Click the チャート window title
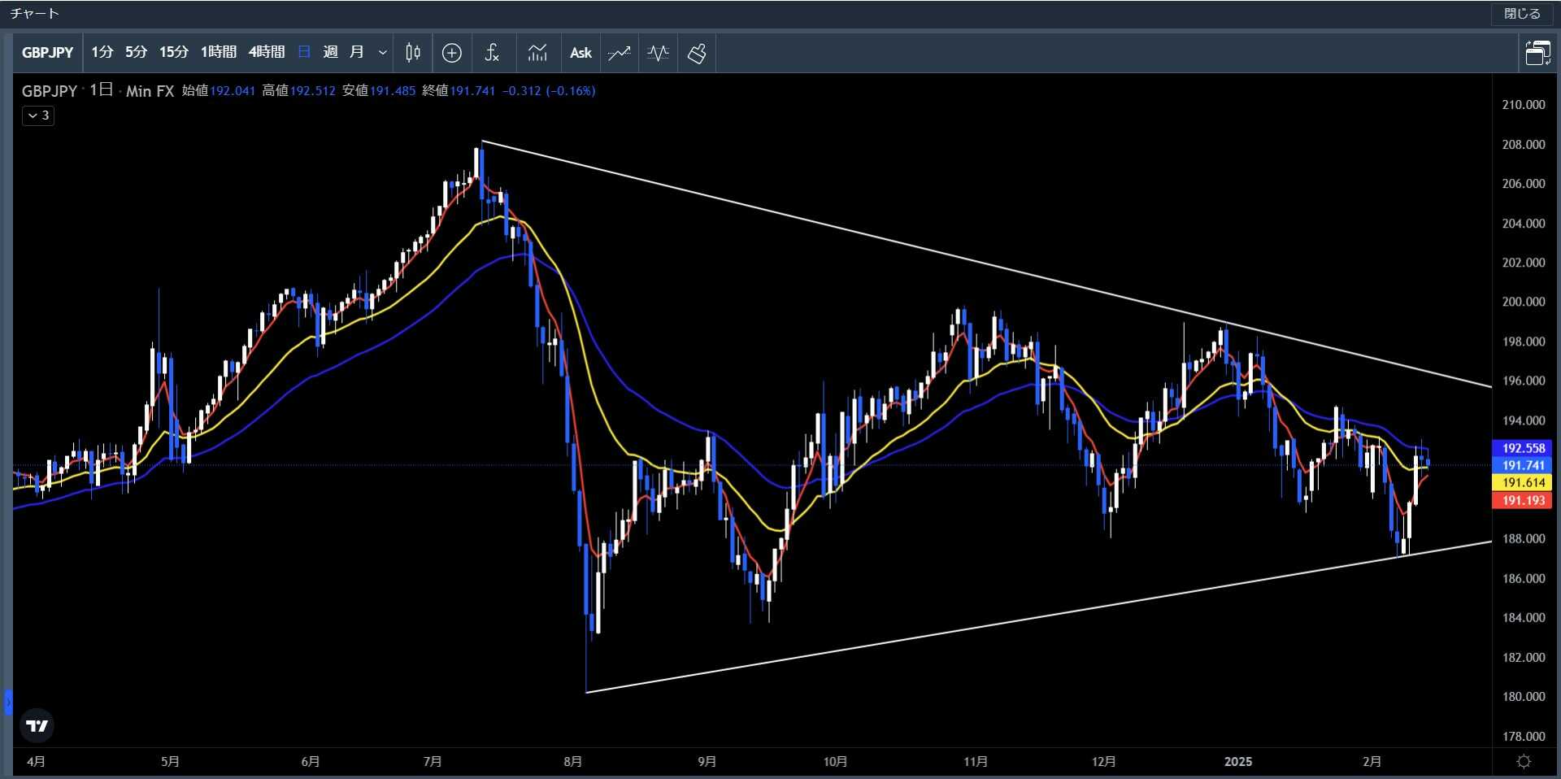The width and height of the screenshot is (1561, 779). (34, 14)
